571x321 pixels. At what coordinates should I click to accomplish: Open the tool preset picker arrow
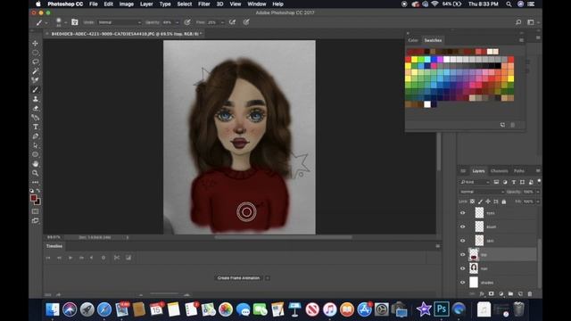tap(46, 22)
